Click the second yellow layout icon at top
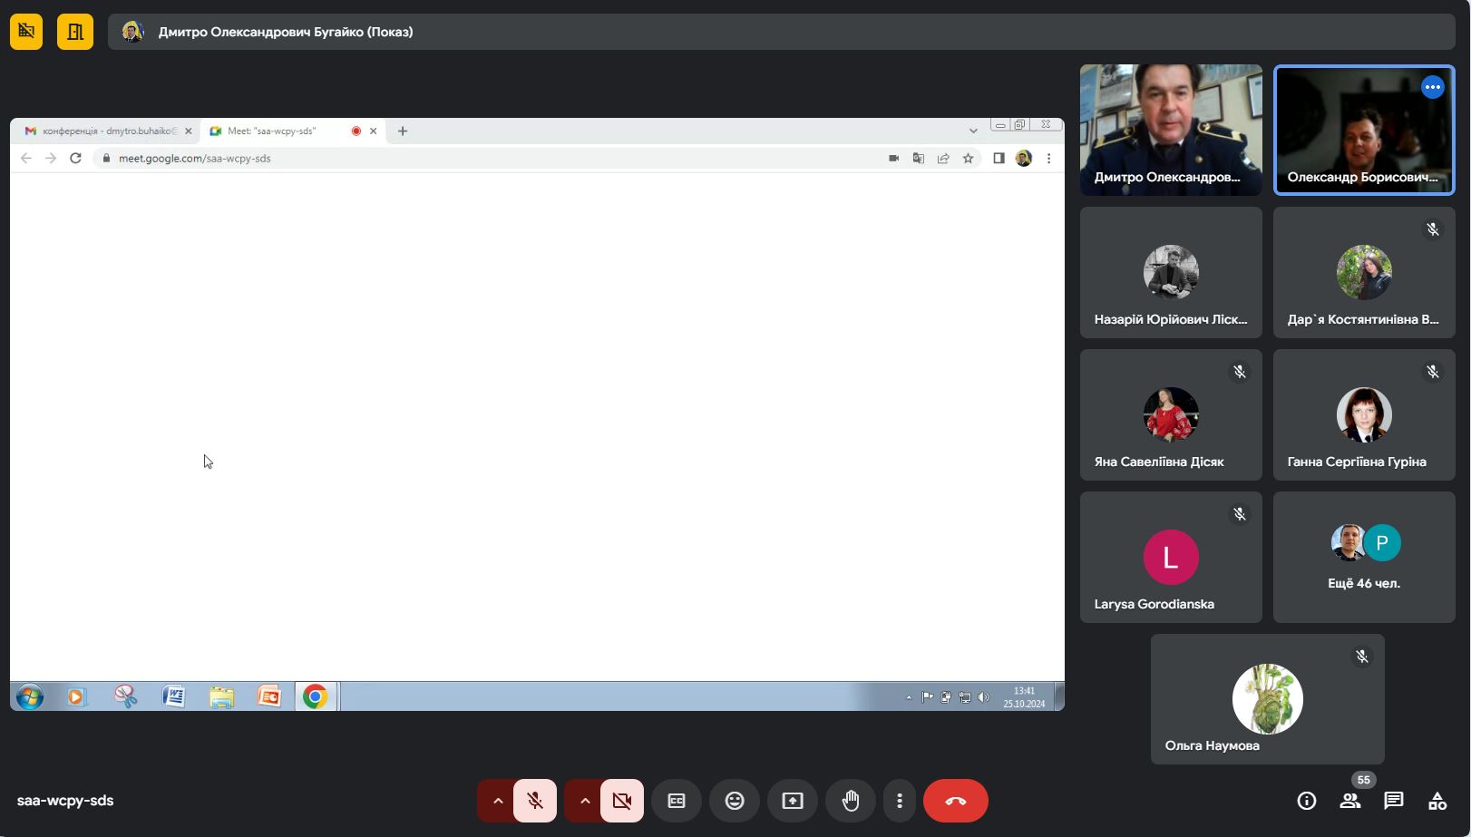Screen dimensions: 1471x837 (75, 32)
